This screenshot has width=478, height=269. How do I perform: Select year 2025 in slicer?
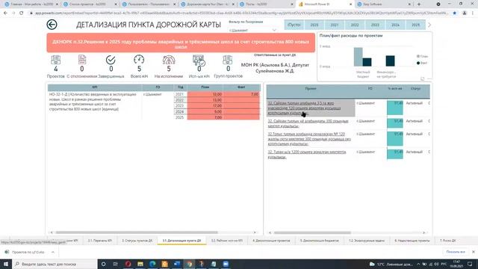click(416, 25)
